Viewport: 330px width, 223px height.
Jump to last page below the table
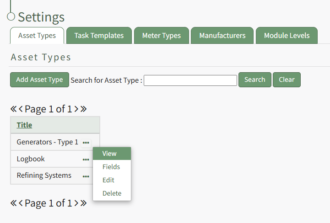click(x=83, y=203)
